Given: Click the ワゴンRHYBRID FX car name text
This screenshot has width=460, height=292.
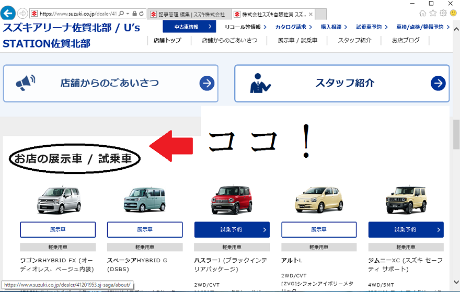Looking at the screenshot, I should [x=57, y=264].
